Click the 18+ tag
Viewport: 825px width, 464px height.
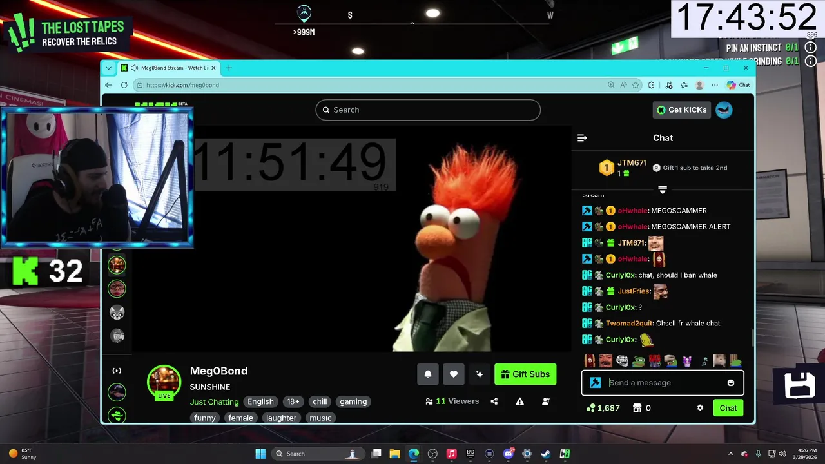(x=293, y=401)
